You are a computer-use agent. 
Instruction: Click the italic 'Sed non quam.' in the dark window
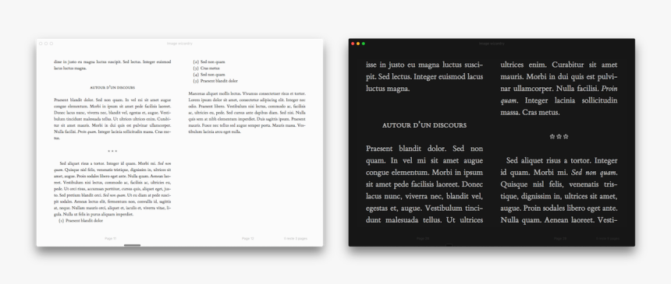click(595, 173)
